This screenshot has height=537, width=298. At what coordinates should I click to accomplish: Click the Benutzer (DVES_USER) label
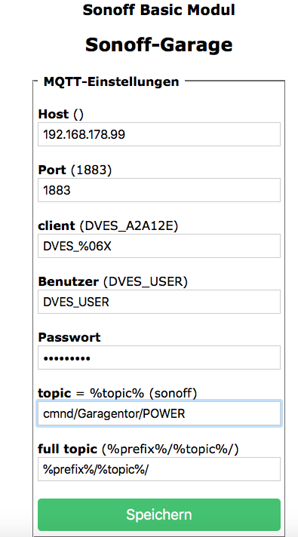113,281
